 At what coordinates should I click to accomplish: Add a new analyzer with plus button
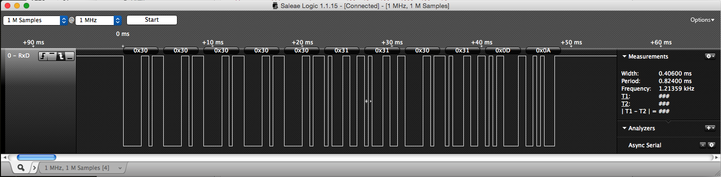[x=710, y=128]
